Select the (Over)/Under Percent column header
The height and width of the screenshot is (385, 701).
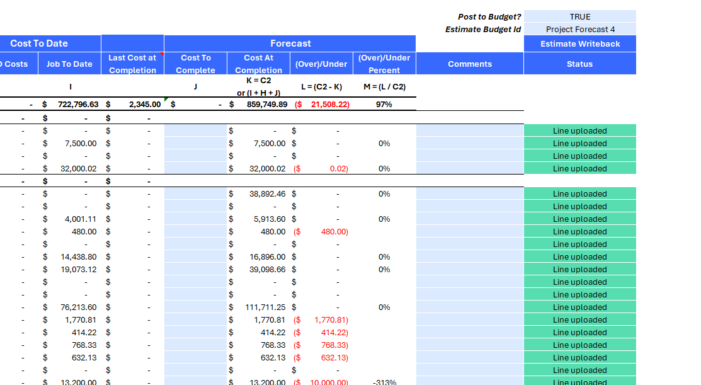[384, 64]
